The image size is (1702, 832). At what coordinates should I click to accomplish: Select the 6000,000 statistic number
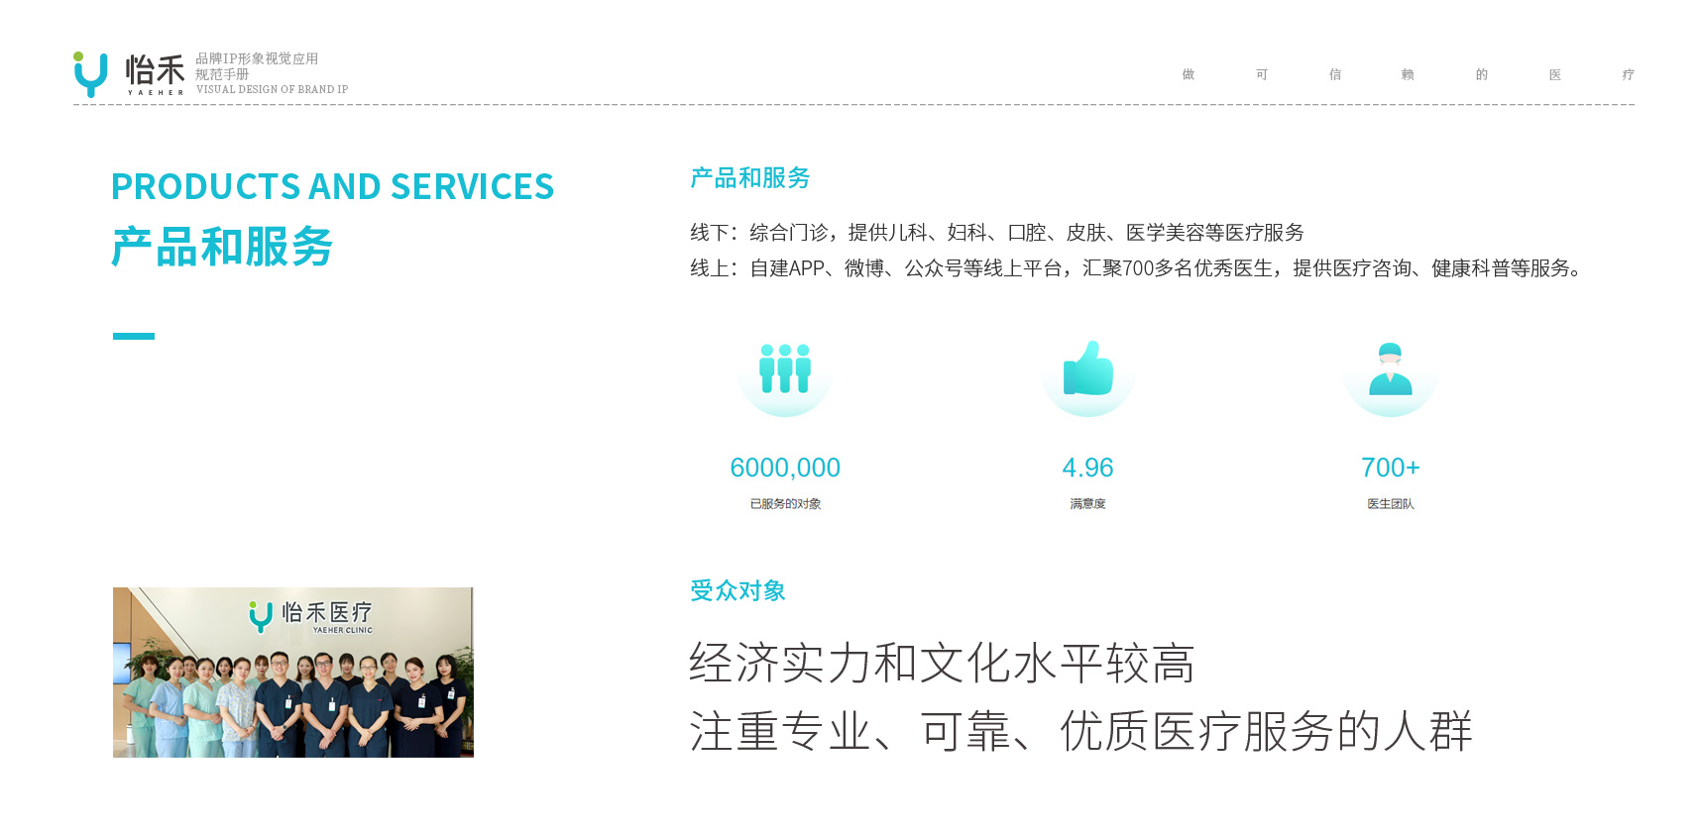pyautogui.click(x=785, y=468)
